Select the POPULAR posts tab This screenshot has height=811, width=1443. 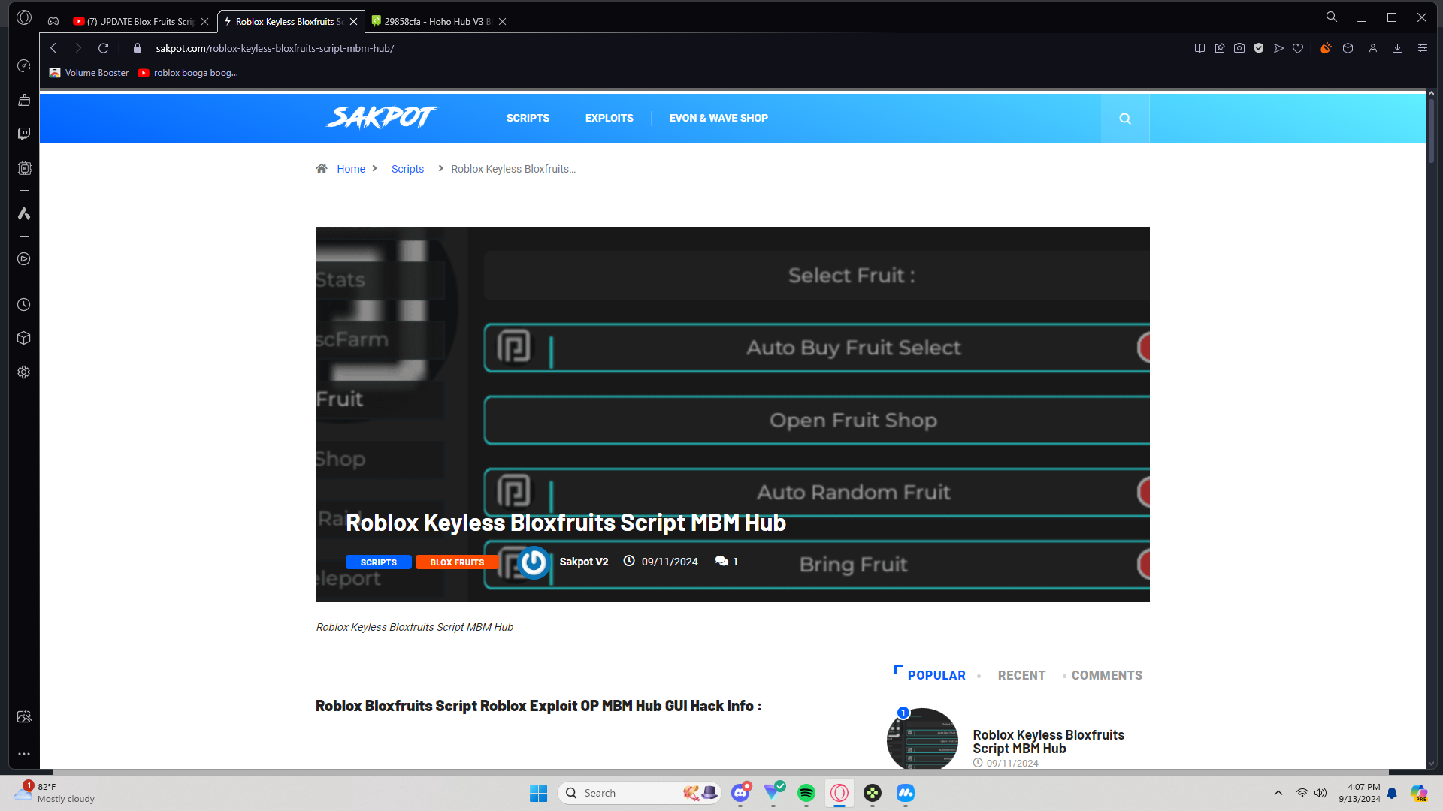tap(936, 675)
